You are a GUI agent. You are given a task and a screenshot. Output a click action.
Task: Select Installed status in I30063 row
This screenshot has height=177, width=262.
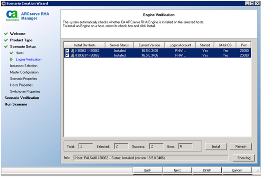120,55
